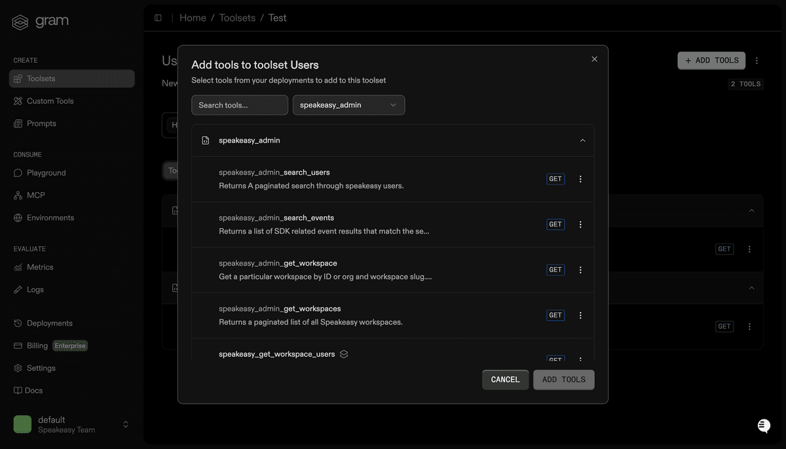
Task: Select the Deployments icon in the sidebar
Action: (20, 323)
